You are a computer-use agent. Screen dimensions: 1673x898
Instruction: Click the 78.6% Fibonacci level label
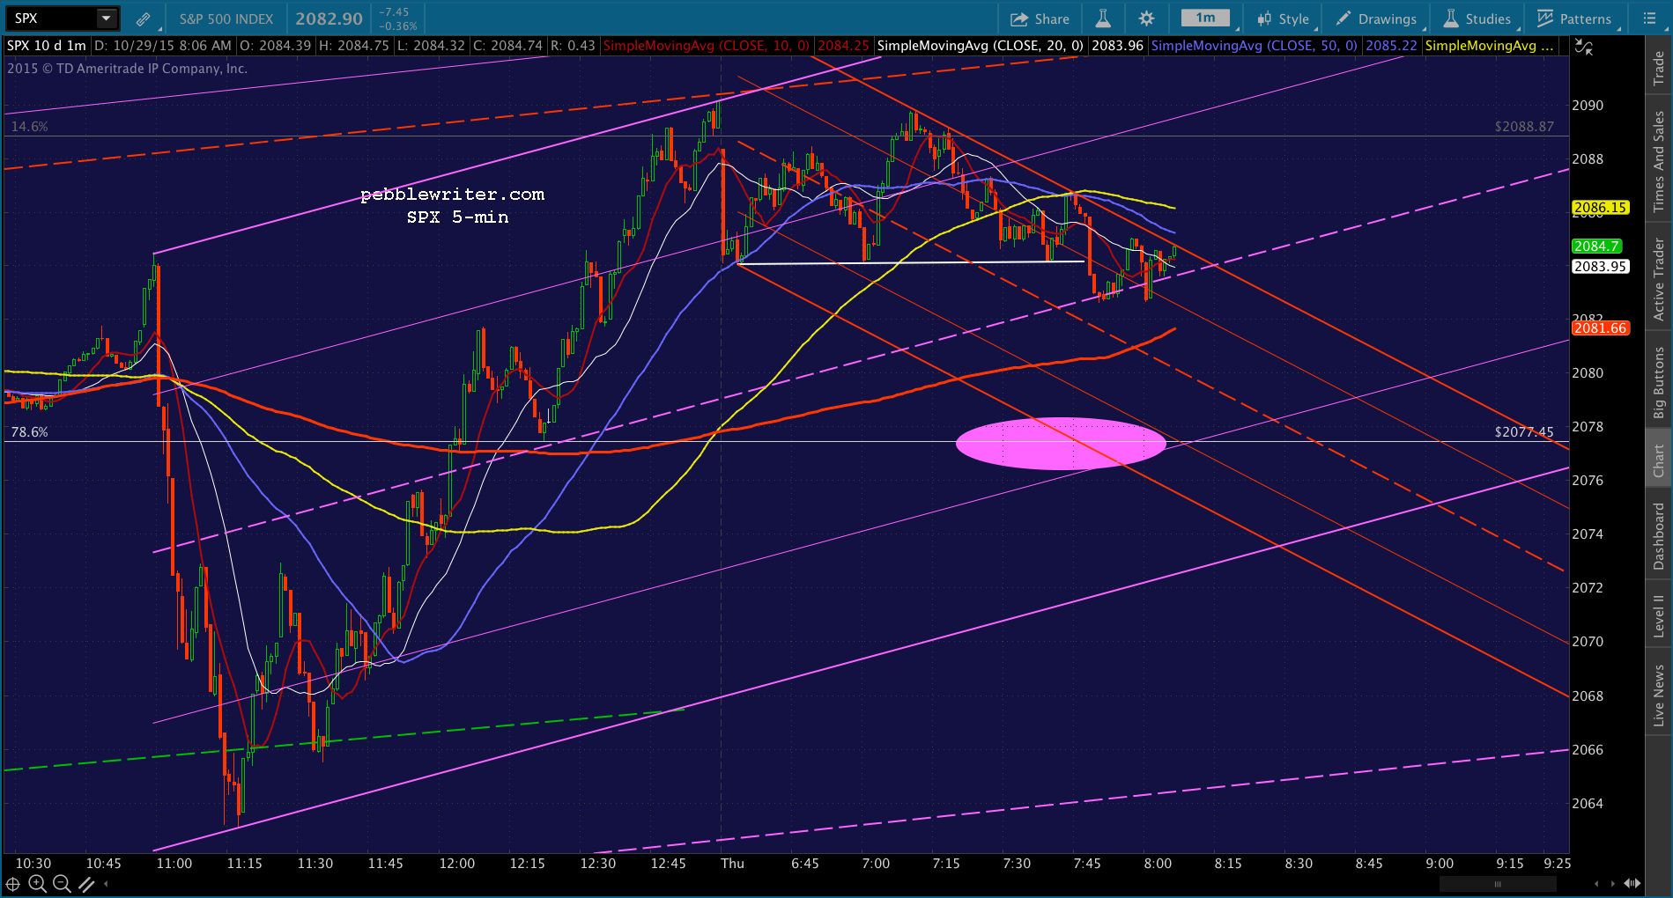click(x=29, y=432)
